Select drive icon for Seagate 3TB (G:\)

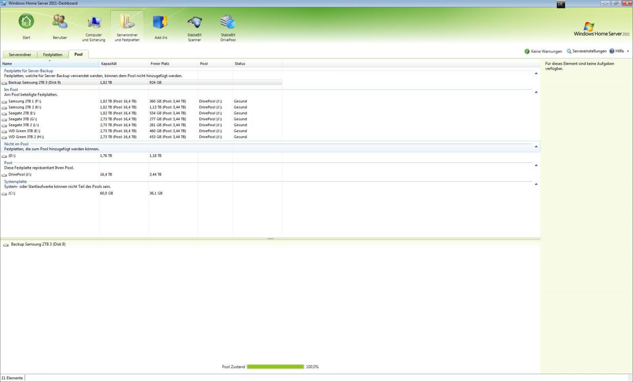4,119
